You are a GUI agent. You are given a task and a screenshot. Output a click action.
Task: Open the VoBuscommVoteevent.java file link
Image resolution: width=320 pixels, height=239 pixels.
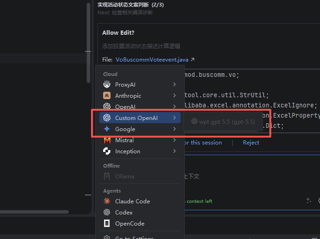[152, 59]
